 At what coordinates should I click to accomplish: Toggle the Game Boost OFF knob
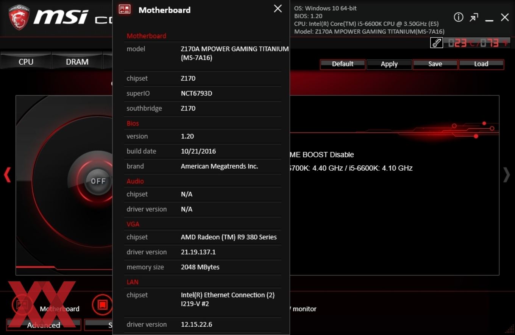tap(98, 181)
